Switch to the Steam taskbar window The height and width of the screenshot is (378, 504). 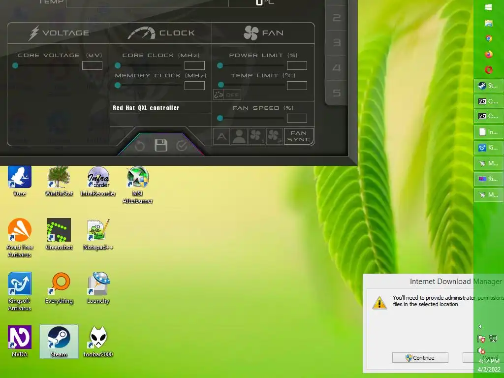pyautogui.click(x=489, y=86)
